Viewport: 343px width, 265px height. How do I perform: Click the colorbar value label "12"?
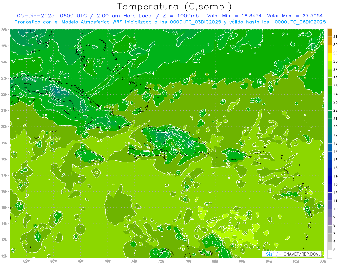coord(336,192)
